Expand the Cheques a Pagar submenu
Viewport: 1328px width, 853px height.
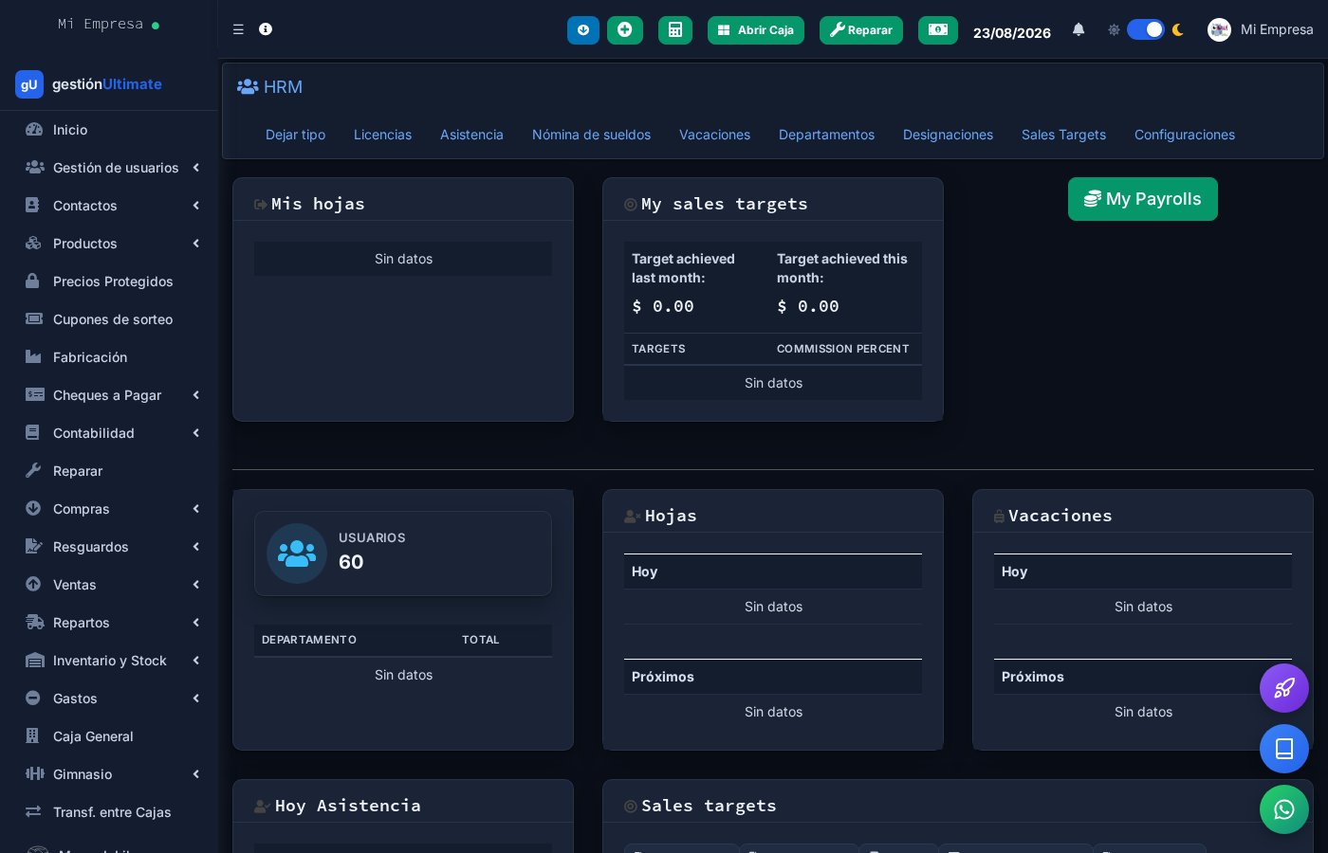(x=109, y=395)
